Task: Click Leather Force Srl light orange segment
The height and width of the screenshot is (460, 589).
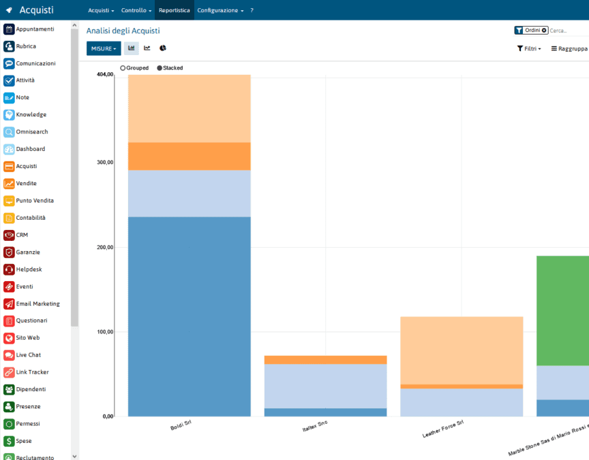Action: pyautogui.click(x=462, y=350)
